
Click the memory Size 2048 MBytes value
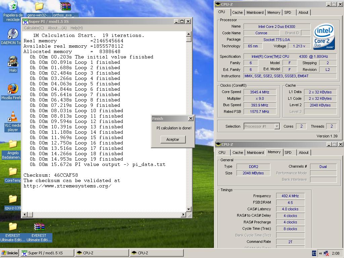[253, 173]
